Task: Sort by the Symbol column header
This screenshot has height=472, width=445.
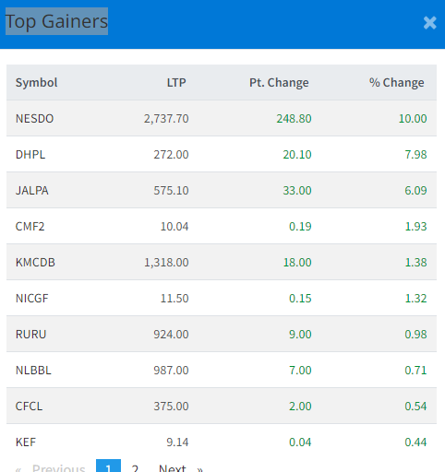Action: (36, 83)
